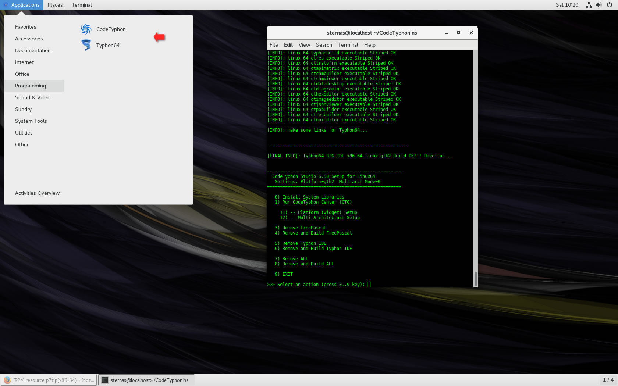Screen dimensions: 618x386
Task: Minimize the terminal window
Action: pyautogui.click(x=446, y=33)
